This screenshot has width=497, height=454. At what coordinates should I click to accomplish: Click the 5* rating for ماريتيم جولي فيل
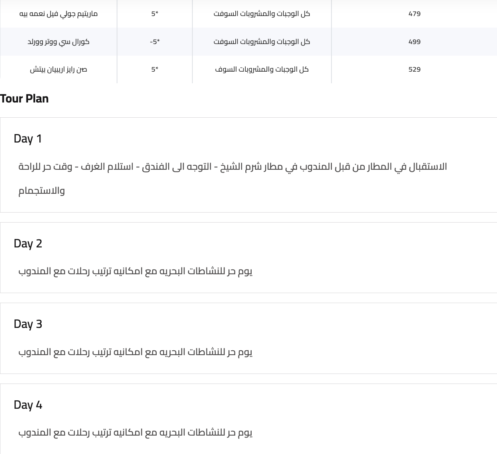[155, 14]
